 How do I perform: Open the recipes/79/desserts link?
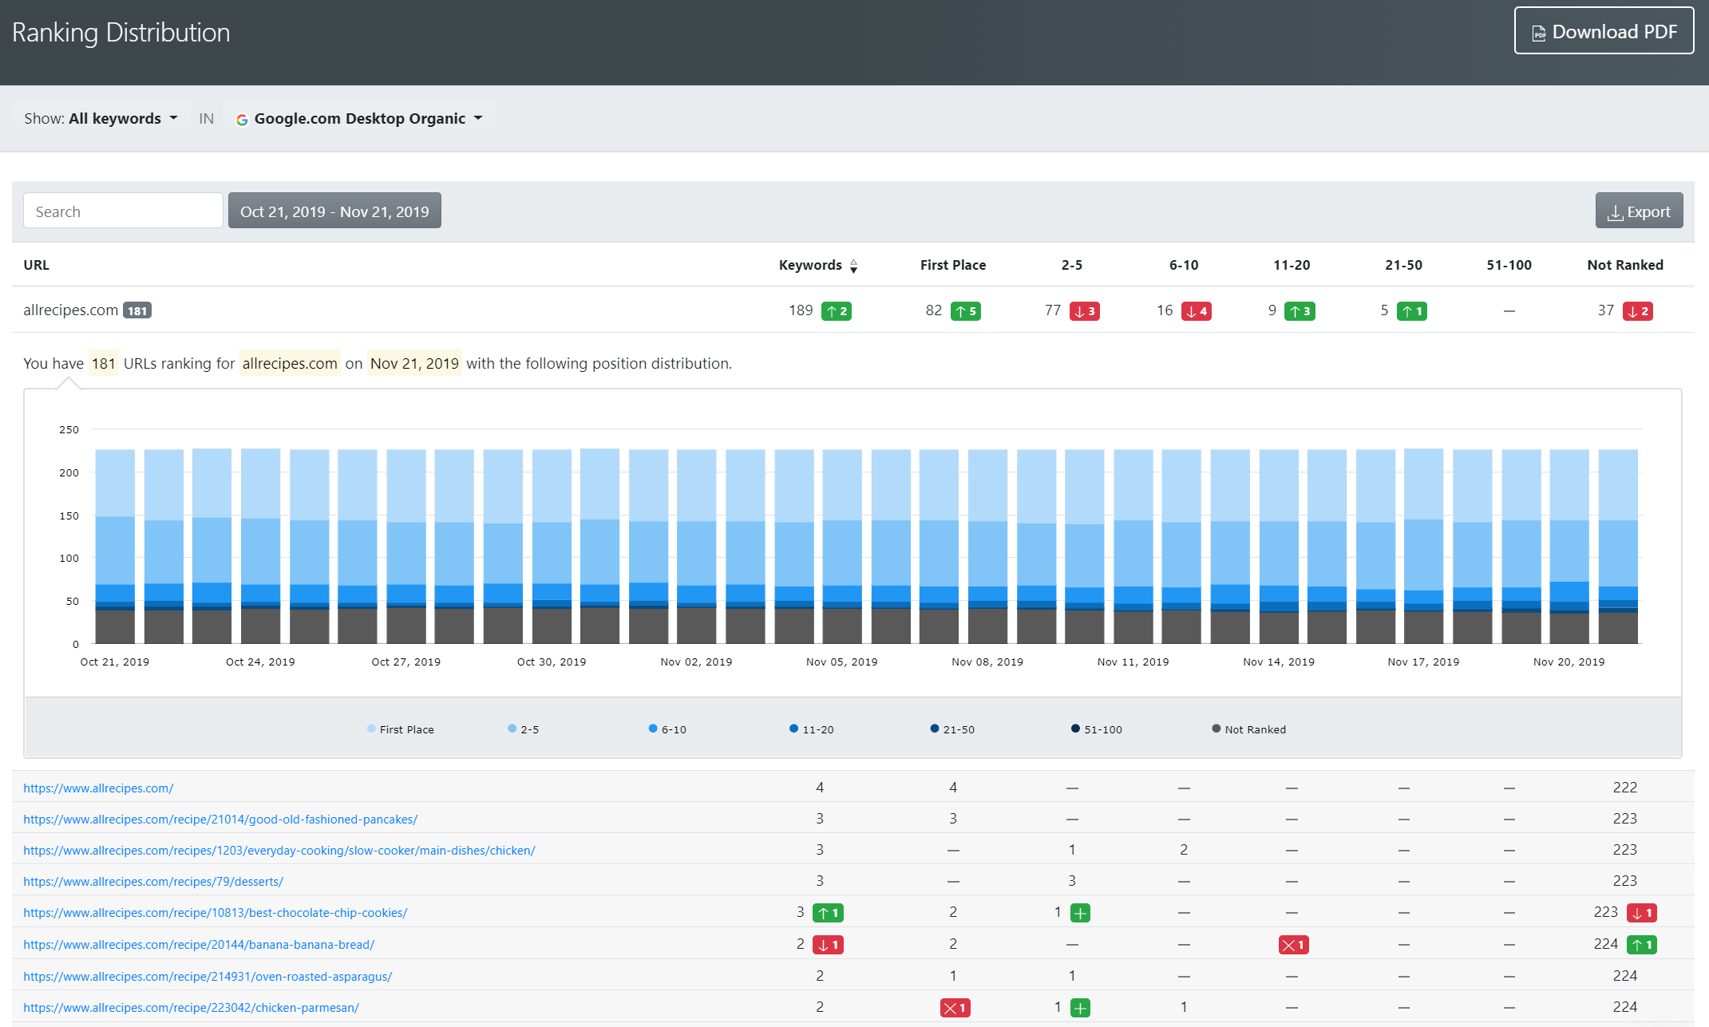pos(153,881)
